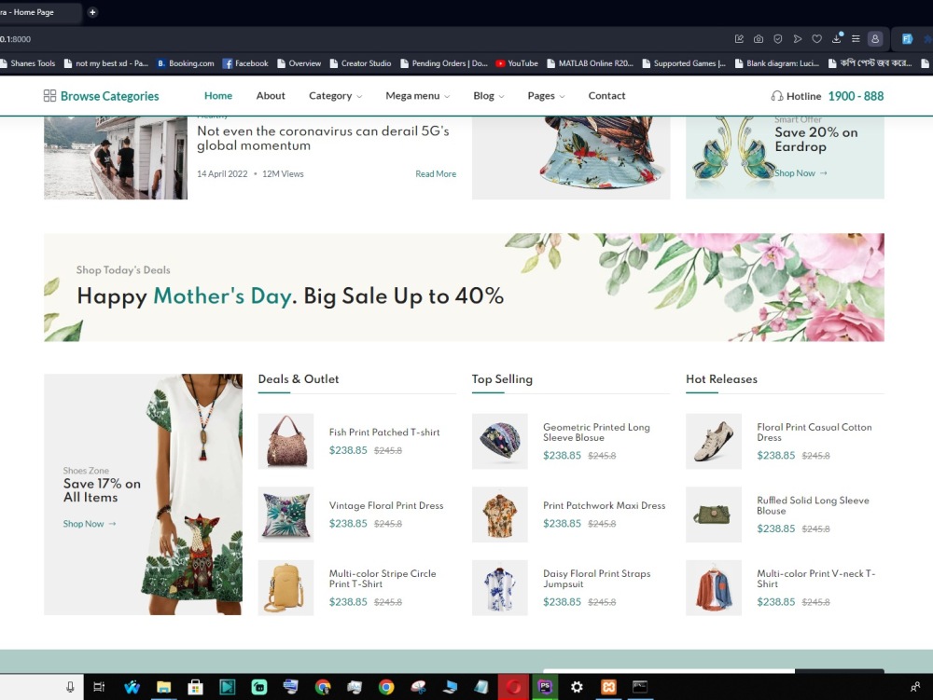Open Settings gear in the taskbar

(x=577, y=687)
